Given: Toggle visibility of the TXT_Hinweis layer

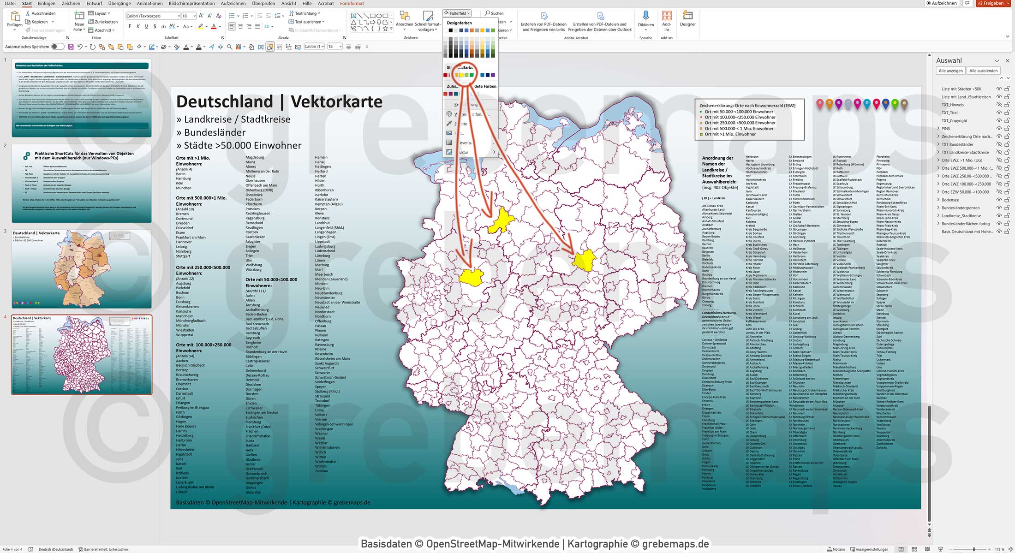Looking at the screenshot, I should pyautogui.click(x=999, y=105).
